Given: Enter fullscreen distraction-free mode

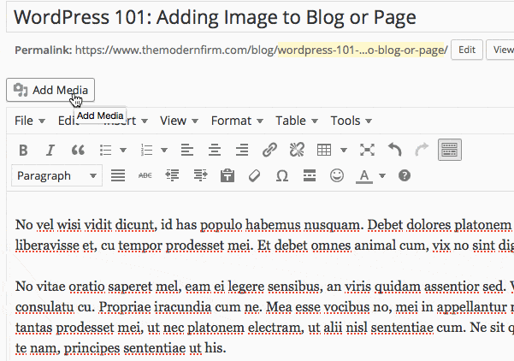Looking at the screenshot, I should point(367,150).
